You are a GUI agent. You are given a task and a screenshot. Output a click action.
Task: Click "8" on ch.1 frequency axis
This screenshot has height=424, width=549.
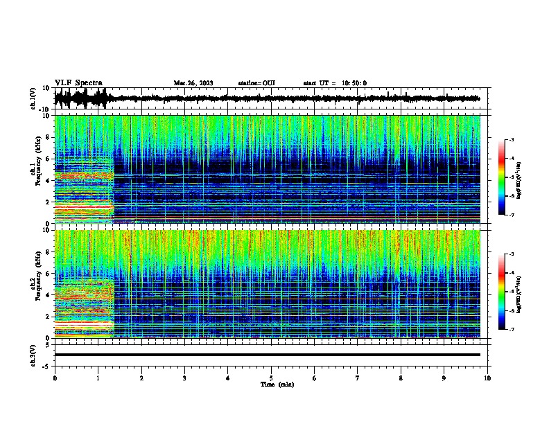(x=48, y=137)
